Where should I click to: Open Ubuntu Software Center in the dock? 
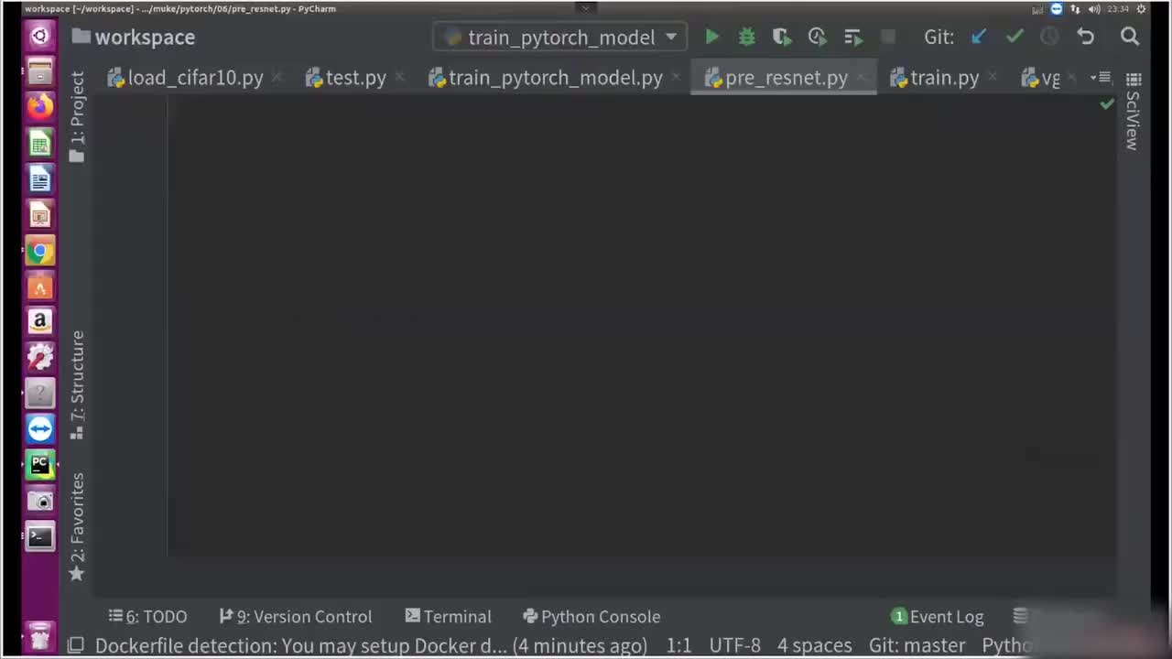(39, 286)
